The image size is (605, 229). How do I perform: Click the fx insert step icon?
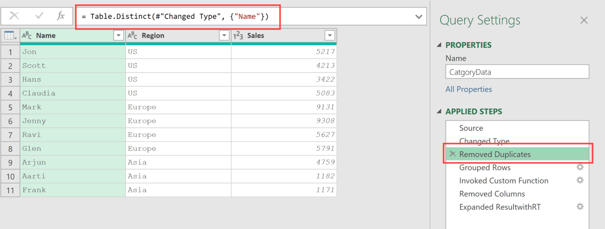point(61,16)
